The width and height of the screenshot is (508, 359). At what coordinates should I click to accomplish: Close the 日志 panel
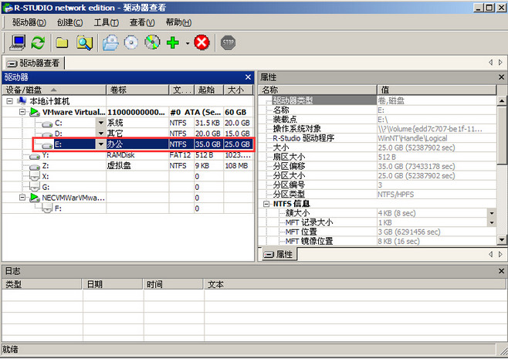(x=501, y=270)
